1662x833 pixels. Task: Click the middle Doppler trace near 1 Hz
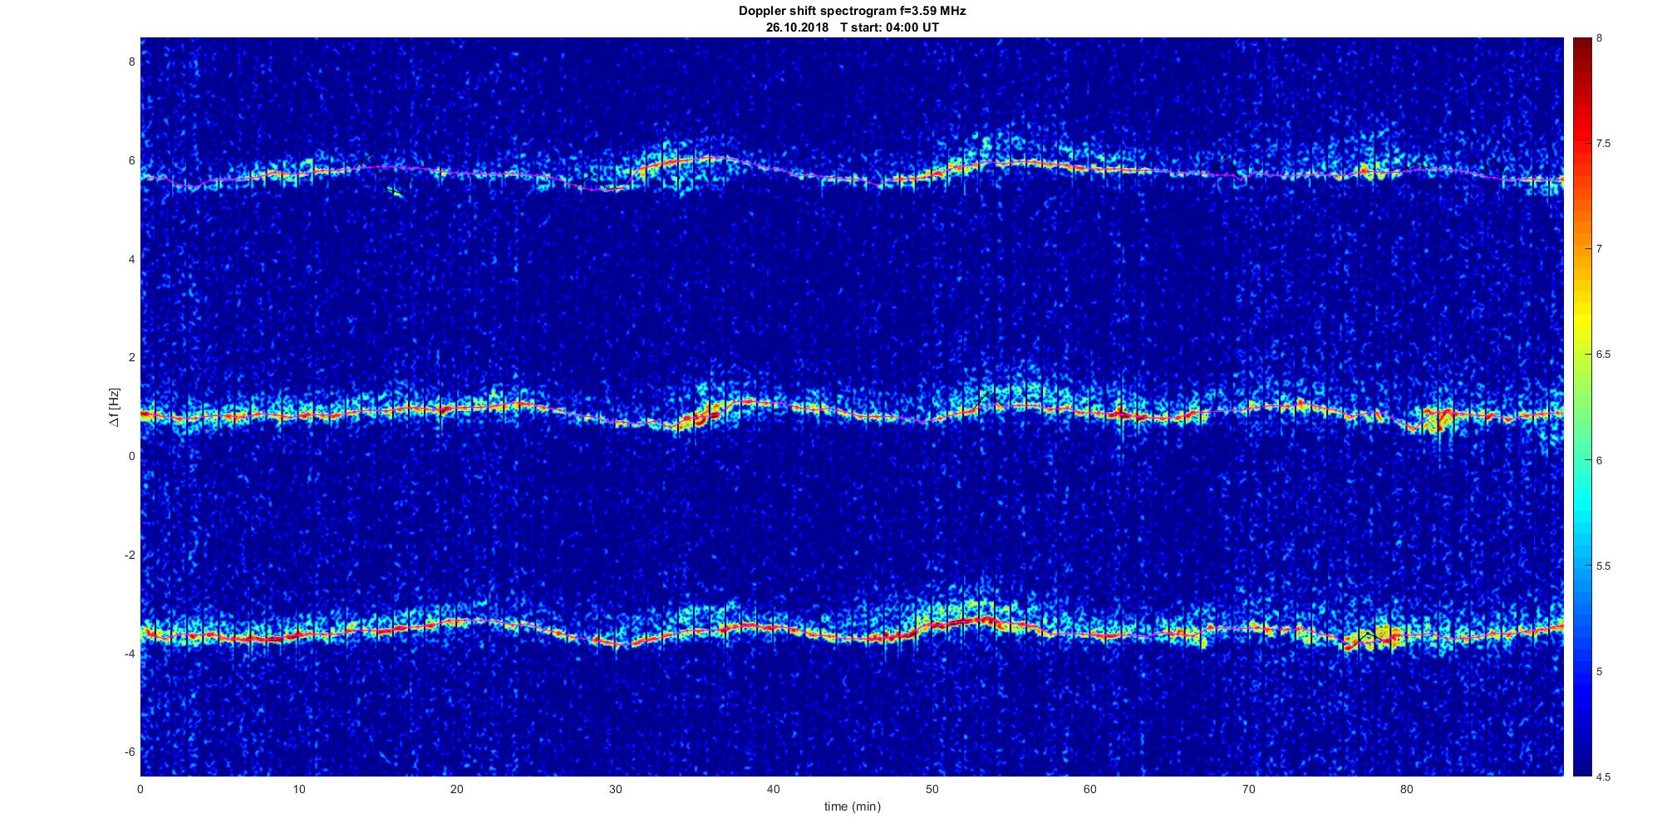[852, 413]
